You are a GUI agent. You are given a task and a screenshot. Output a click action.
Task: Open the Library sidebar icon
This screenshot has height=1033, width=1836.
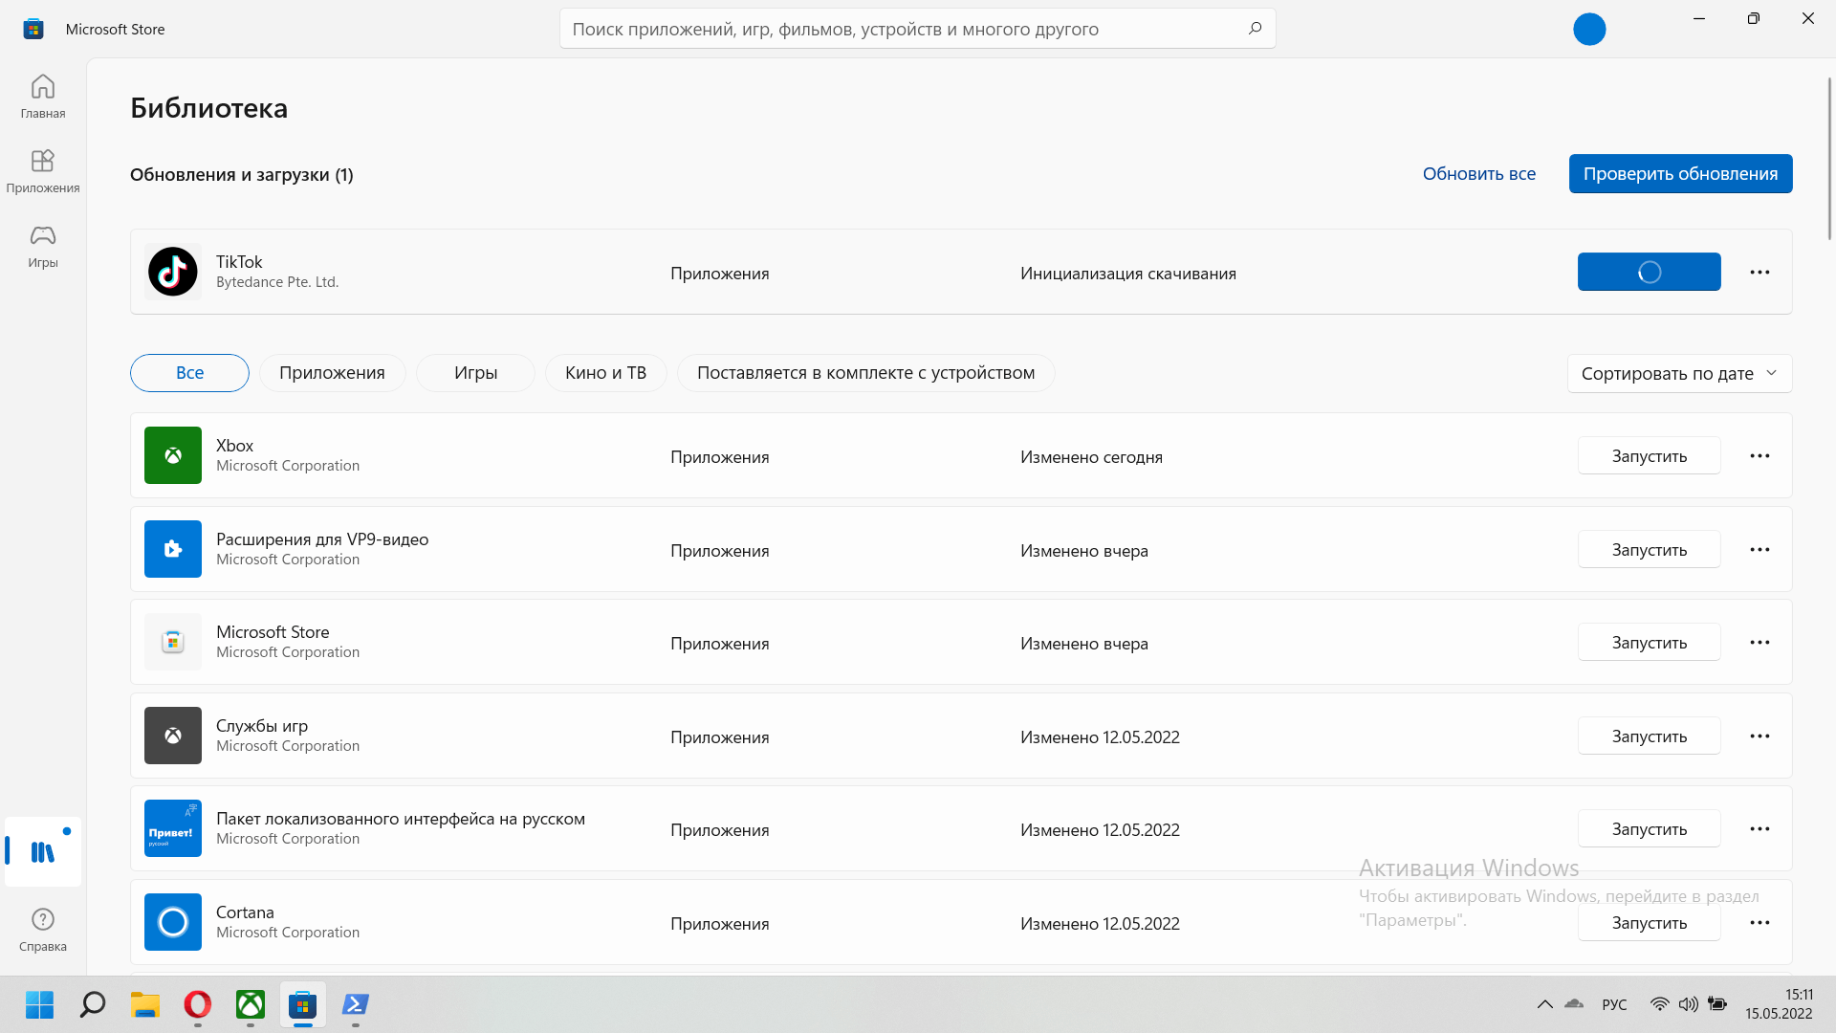(43, 851)
